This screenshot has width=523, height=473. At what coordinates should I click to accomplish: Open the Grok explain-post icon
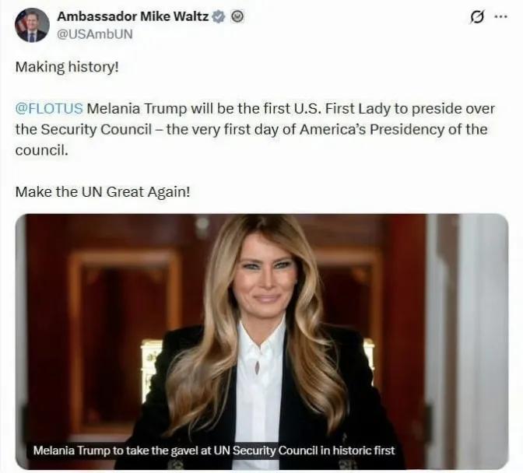click(476, 17)
